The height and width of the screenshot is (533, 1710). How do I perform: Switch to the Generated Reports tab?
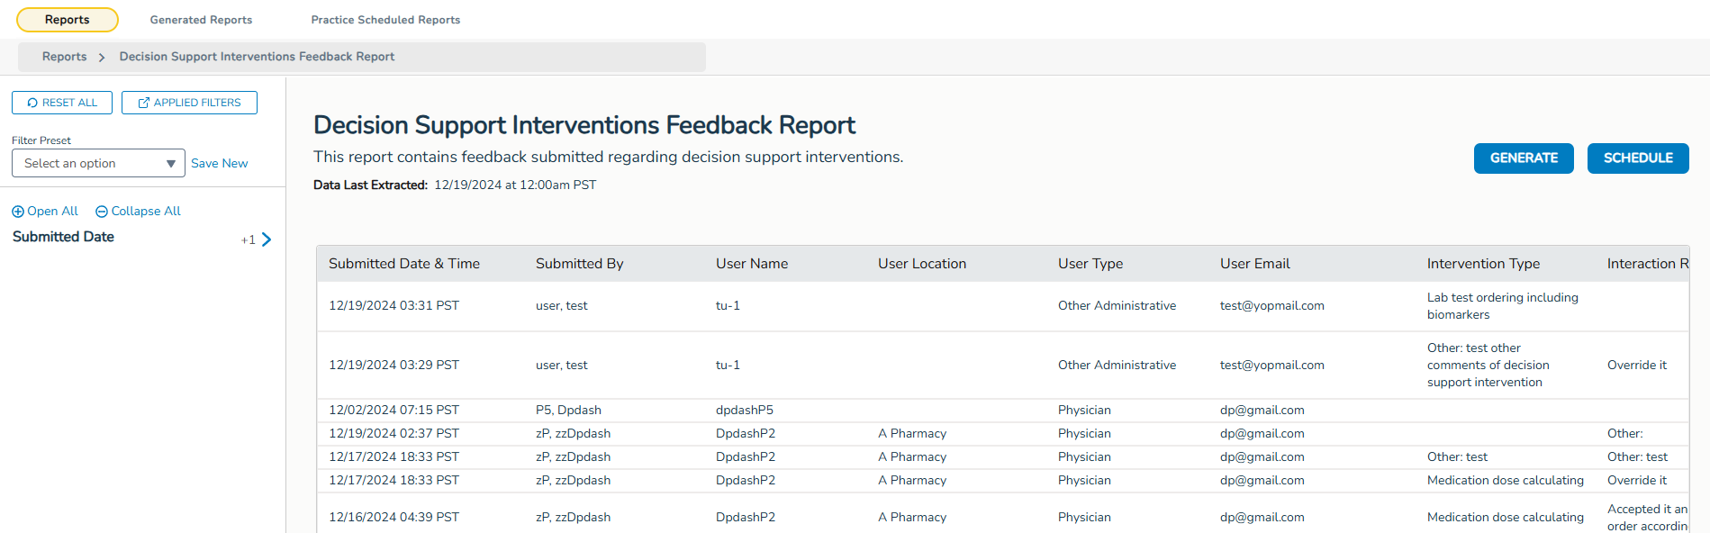coord(201,20)
